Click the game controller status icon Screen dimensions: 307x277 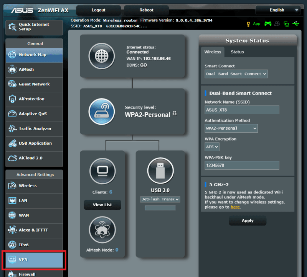pyautogui.click(x=268, y=24)
